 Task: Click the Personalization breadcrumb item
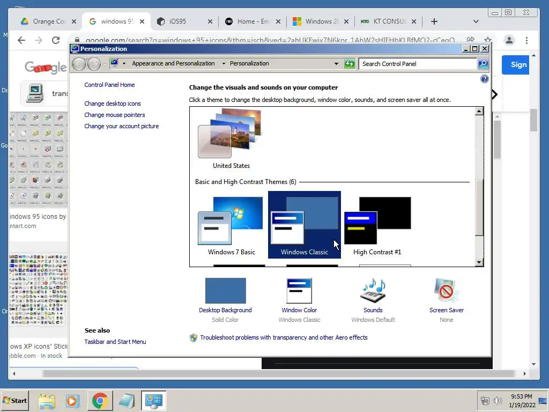(249, 63)
